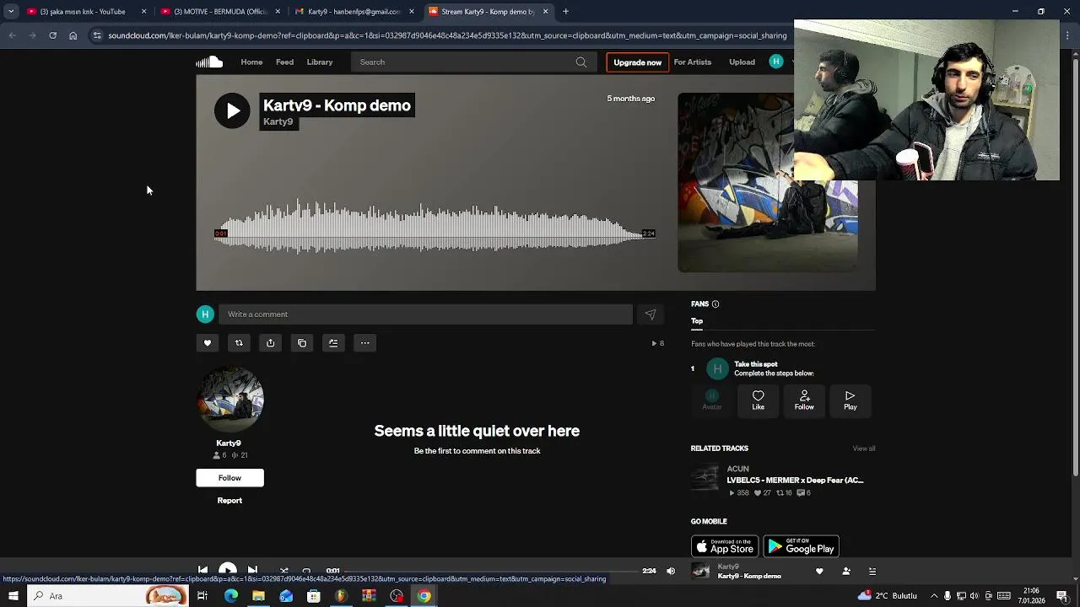Open a new browser tab
The width and height of the screenshot is (1080, 607).
565,12
